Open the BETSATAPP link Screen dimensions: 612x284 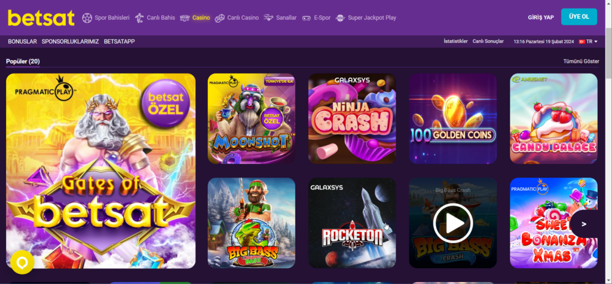[120, 41]
